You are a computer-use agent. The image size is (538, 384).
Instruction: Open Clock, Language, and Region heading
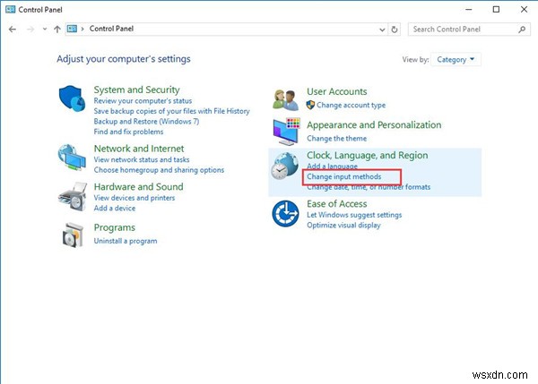367,155
